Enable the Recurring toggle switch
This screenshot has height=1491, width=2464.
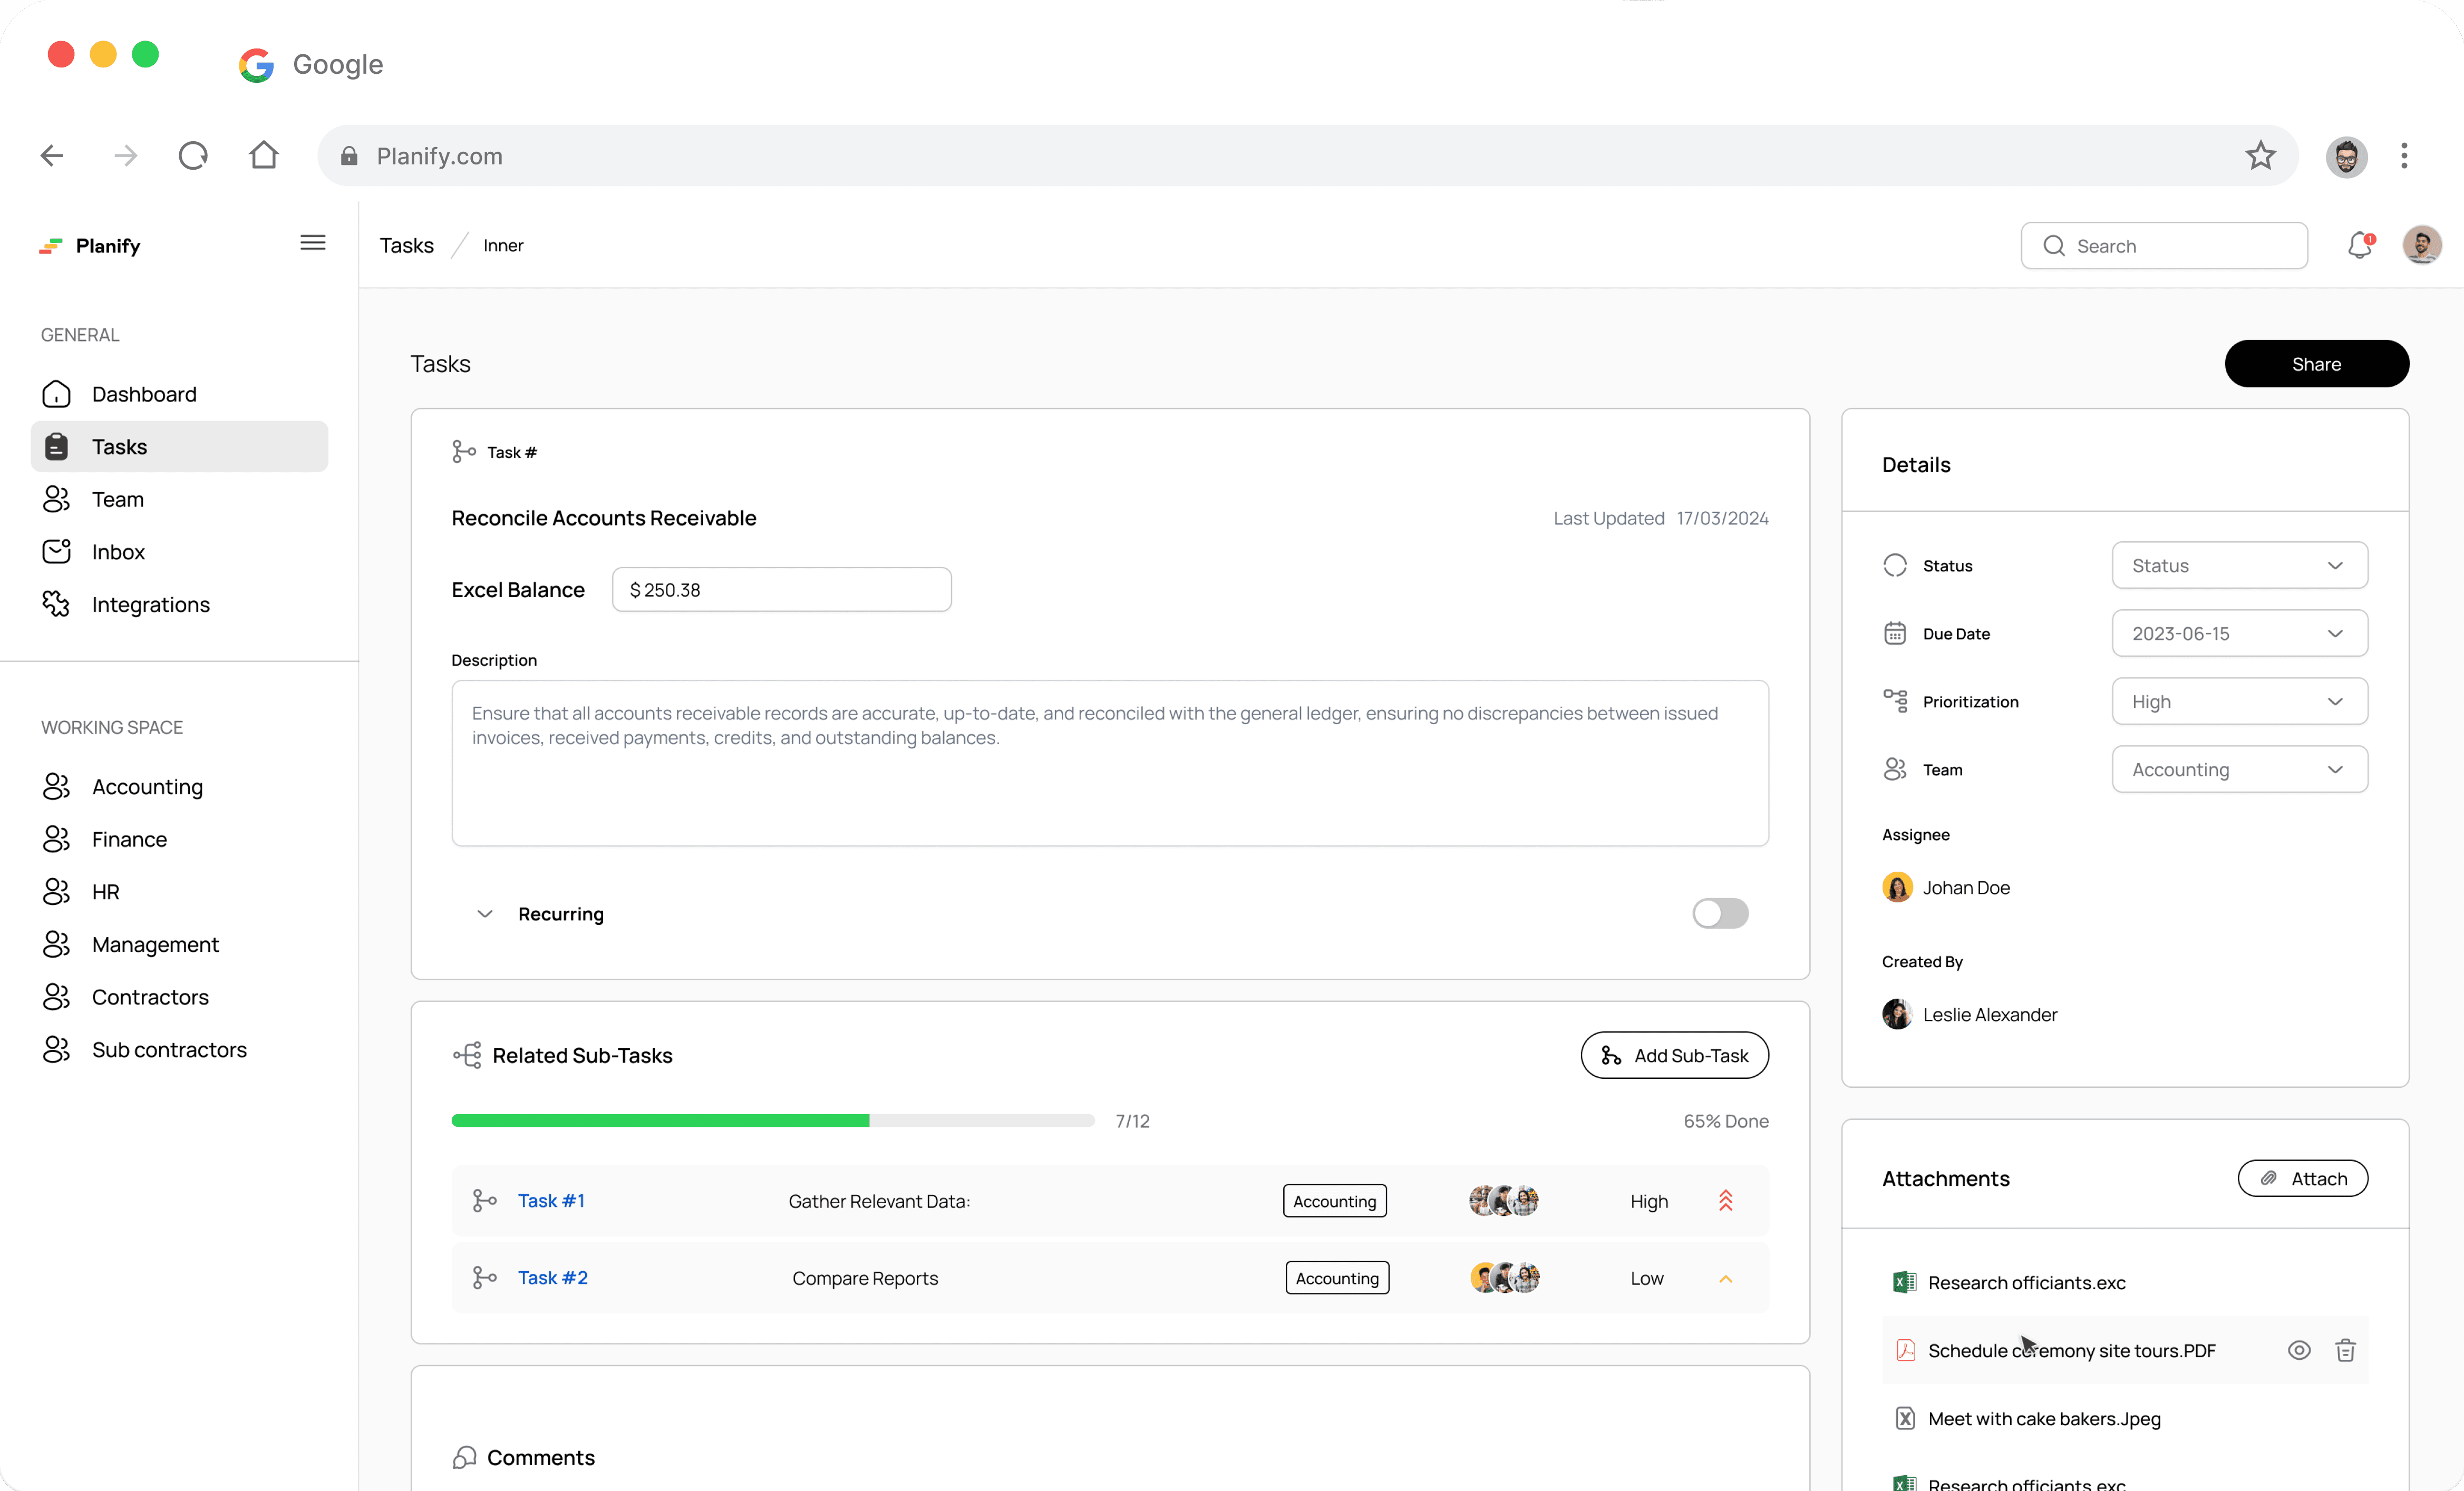point(1720,913)
